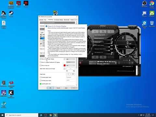Select the Monitoring tab
Image resolution: width=156 pixels, height=117 pixels.
pyautogui.click(x=51, y=20)
